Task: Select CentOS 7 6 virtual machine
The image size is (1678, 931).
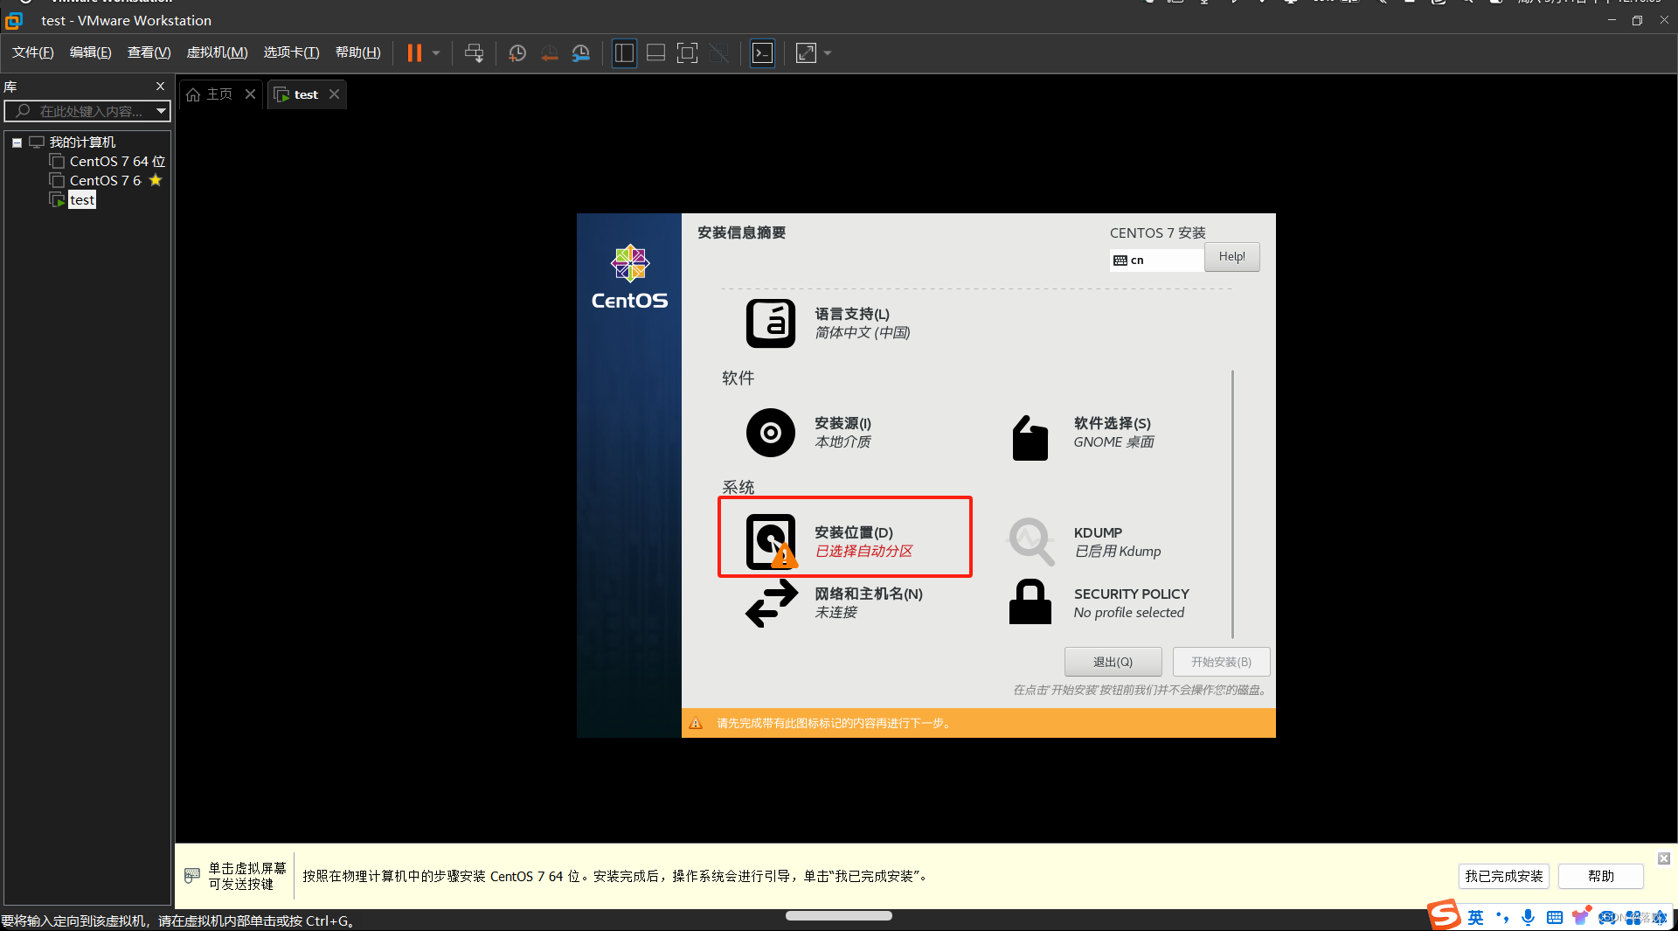Action: pos(105,181)
